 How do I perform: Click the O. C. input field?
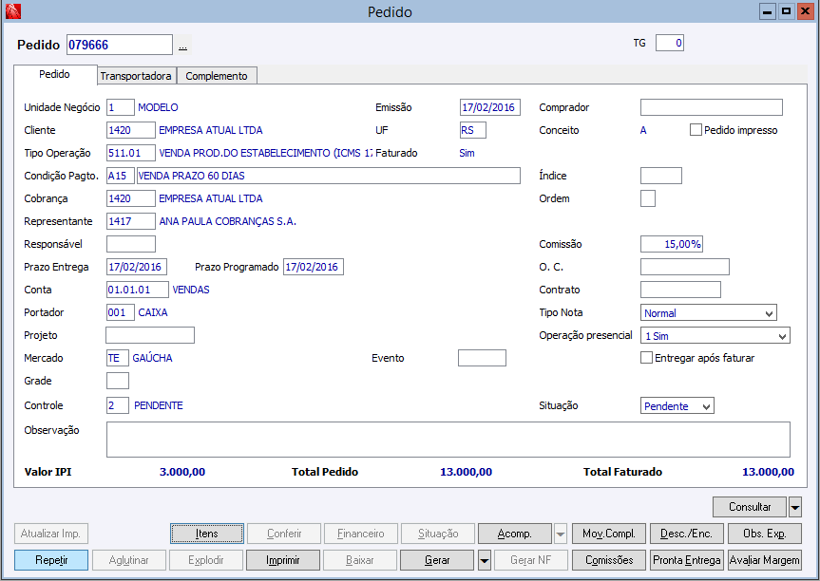[x=684, y=267]
